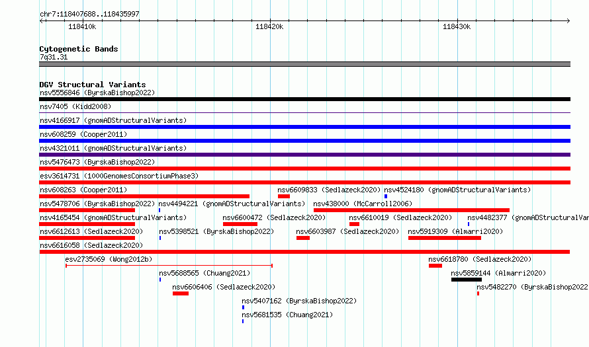Image resolution: width=589 pixels, height=347 pixels.
Task: Click the nsv5482270 variant label
Action: (x=533, y=287)
